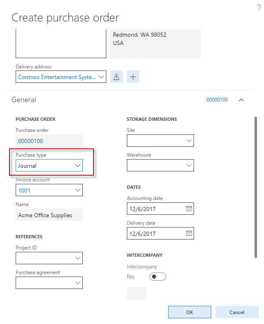Click the Acme Office Supplies name field
This screenshot has height=324, width=264.
[x=49, y=215]
